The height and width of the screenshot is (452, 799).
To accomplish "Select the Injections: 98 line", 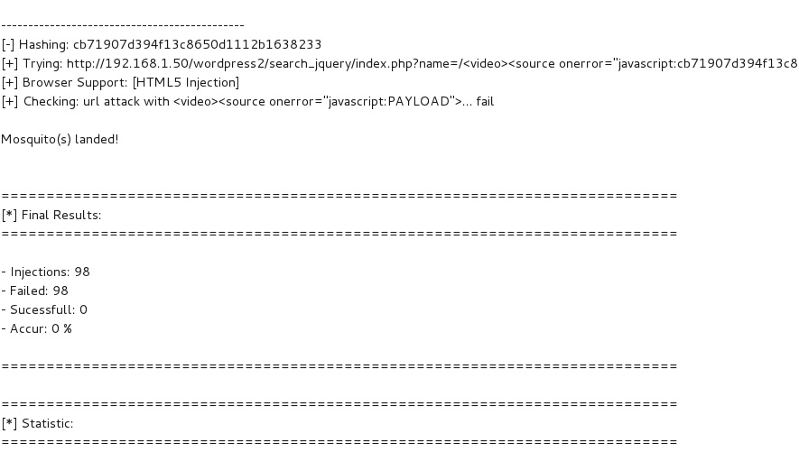I will click(x=46, y=272).
